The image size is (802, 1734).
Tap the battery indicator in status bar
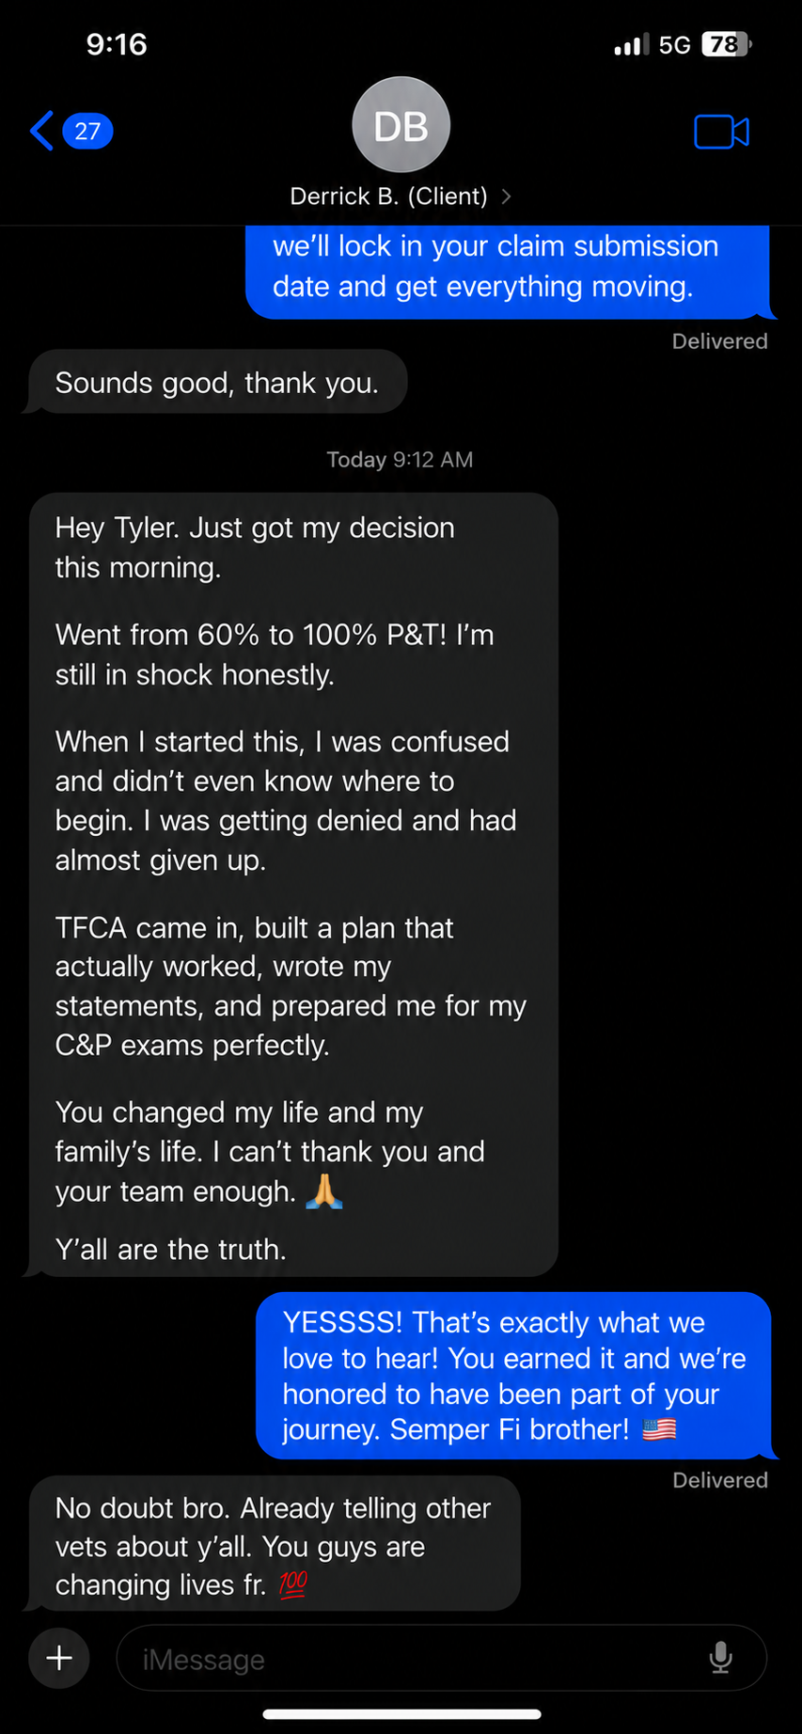(727, 44)
